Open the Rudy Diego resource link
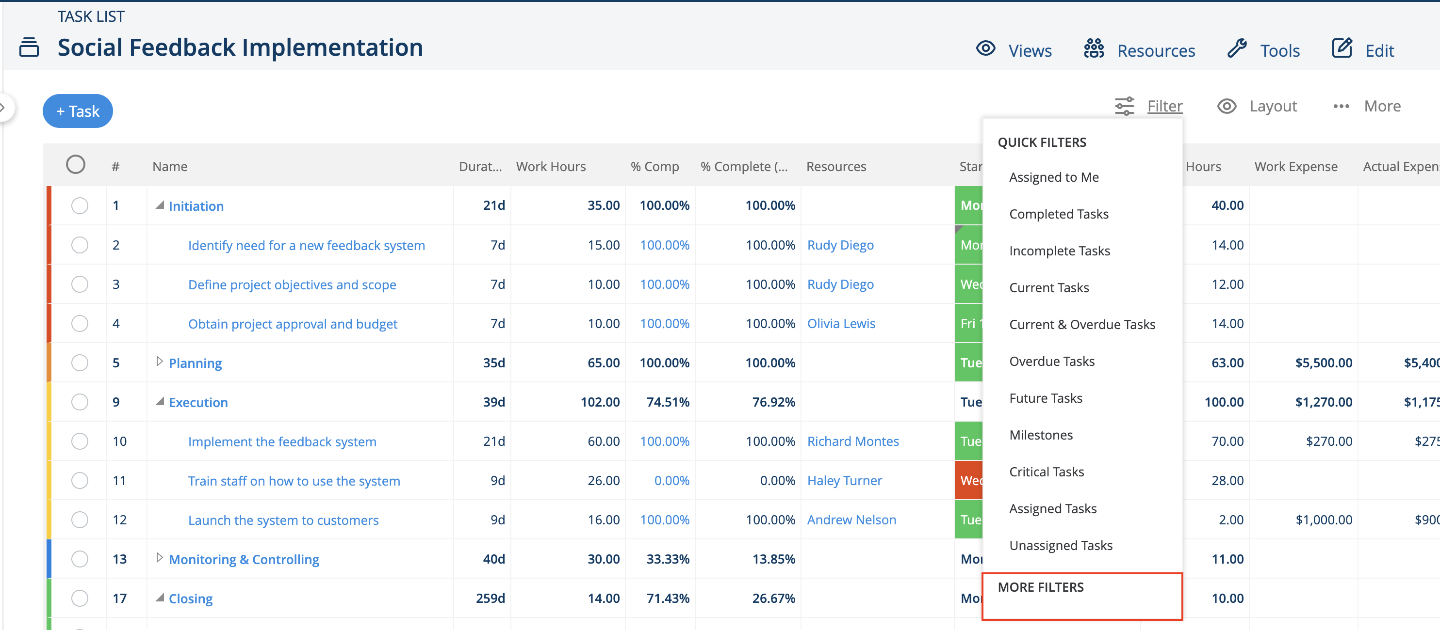 click(x=840, y=245)
